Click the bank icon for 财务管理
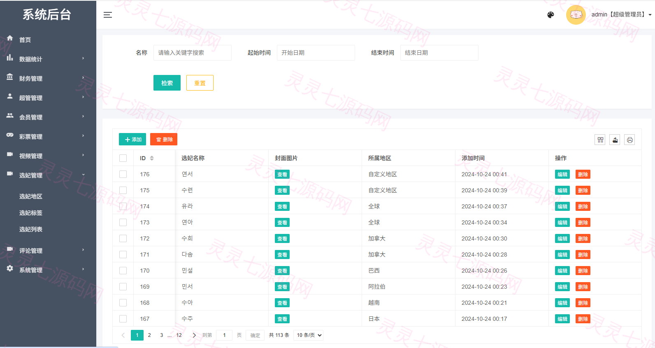Screen dimensions: 655x348 coord(10,77)
